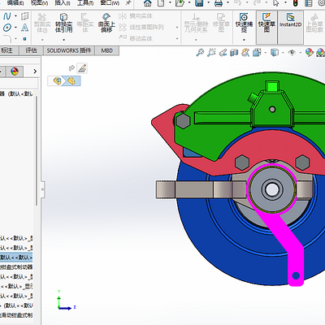This screenshot has height=325, width=325.
Task: Open dropdown under Quick Snaps
Action: (244, 40)
